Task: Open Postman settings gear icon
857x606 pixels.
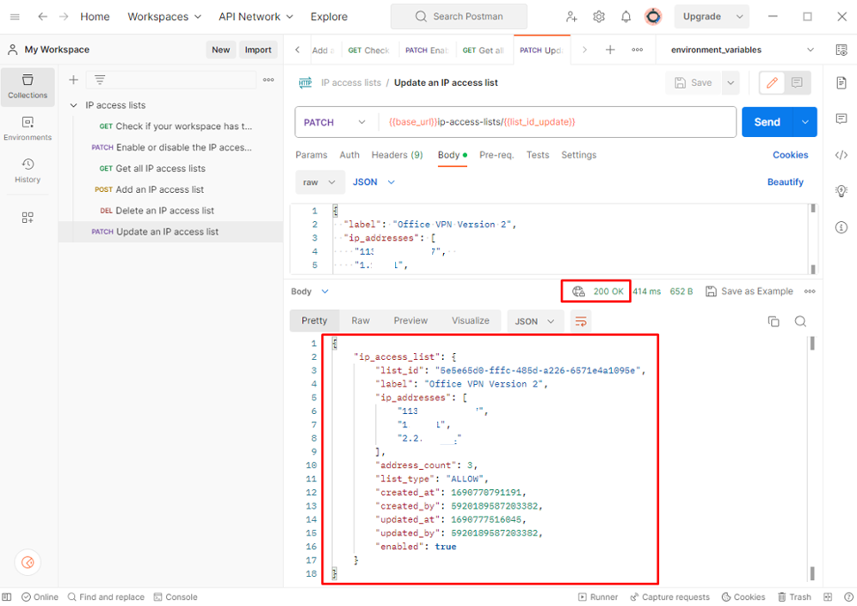Action: click(x=599, y=16)
